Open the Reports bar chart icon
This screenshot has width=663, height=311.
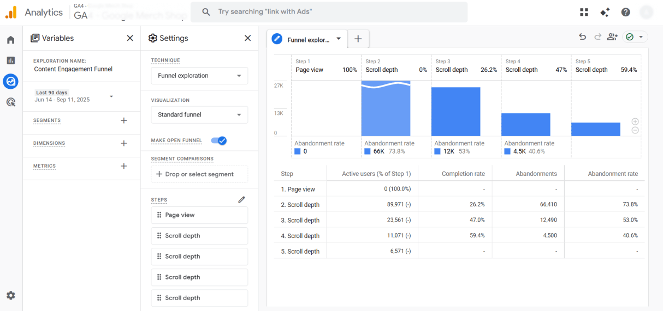[11, 60]
